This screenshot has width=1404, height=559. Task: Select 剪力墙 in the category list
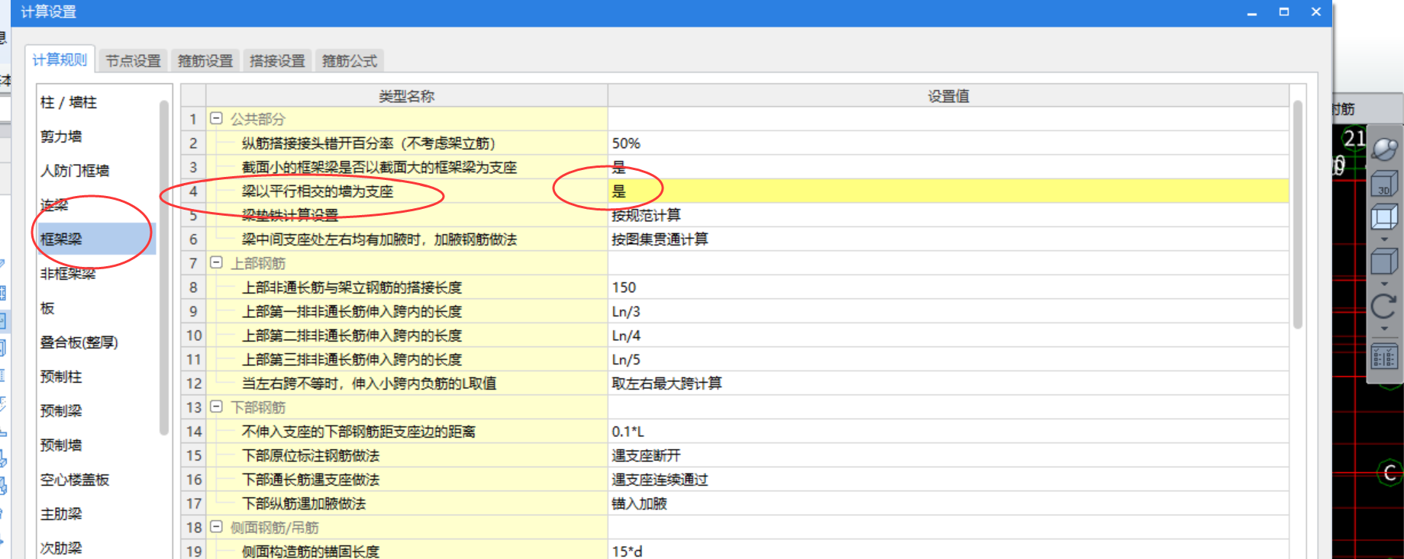click(x=61, y=137)
